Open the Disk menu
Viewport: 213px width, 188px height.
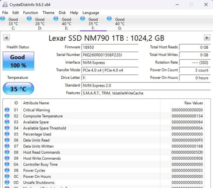click(x=62, y=13)
